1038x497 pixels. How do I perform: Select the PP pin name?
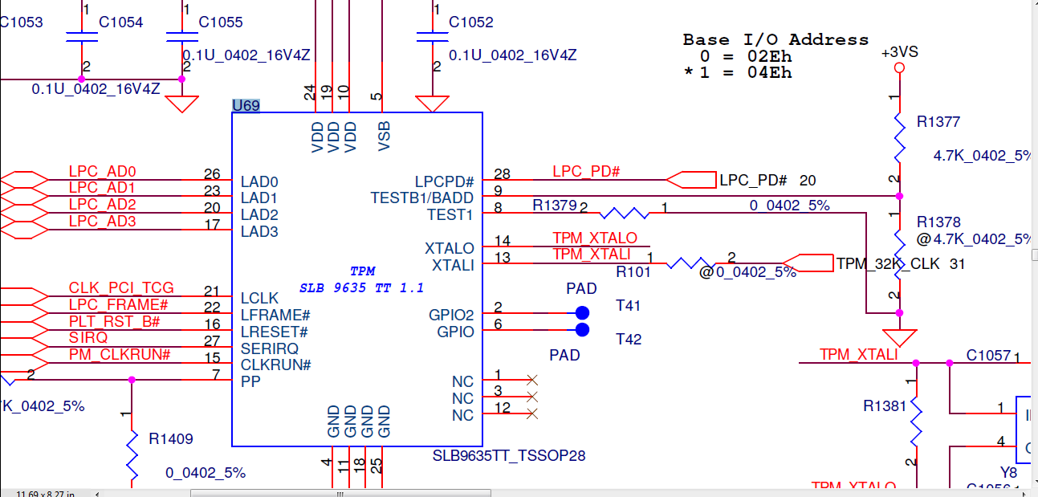click(250, 382)
